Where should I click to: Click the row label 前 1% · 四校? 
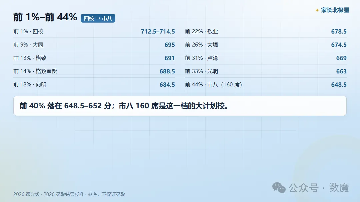(x=28, y=31)
